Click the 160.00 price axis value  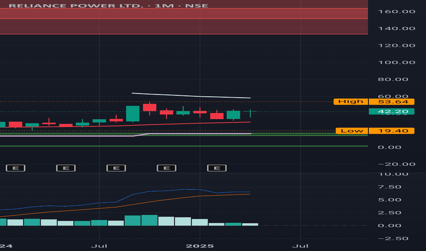tap(396, 11)
